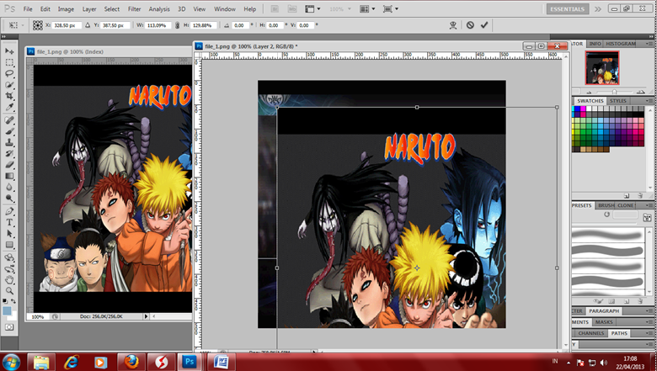Create a new swatch in the Swatches panel
Screen dimensions: 657x371
[627, 195]
